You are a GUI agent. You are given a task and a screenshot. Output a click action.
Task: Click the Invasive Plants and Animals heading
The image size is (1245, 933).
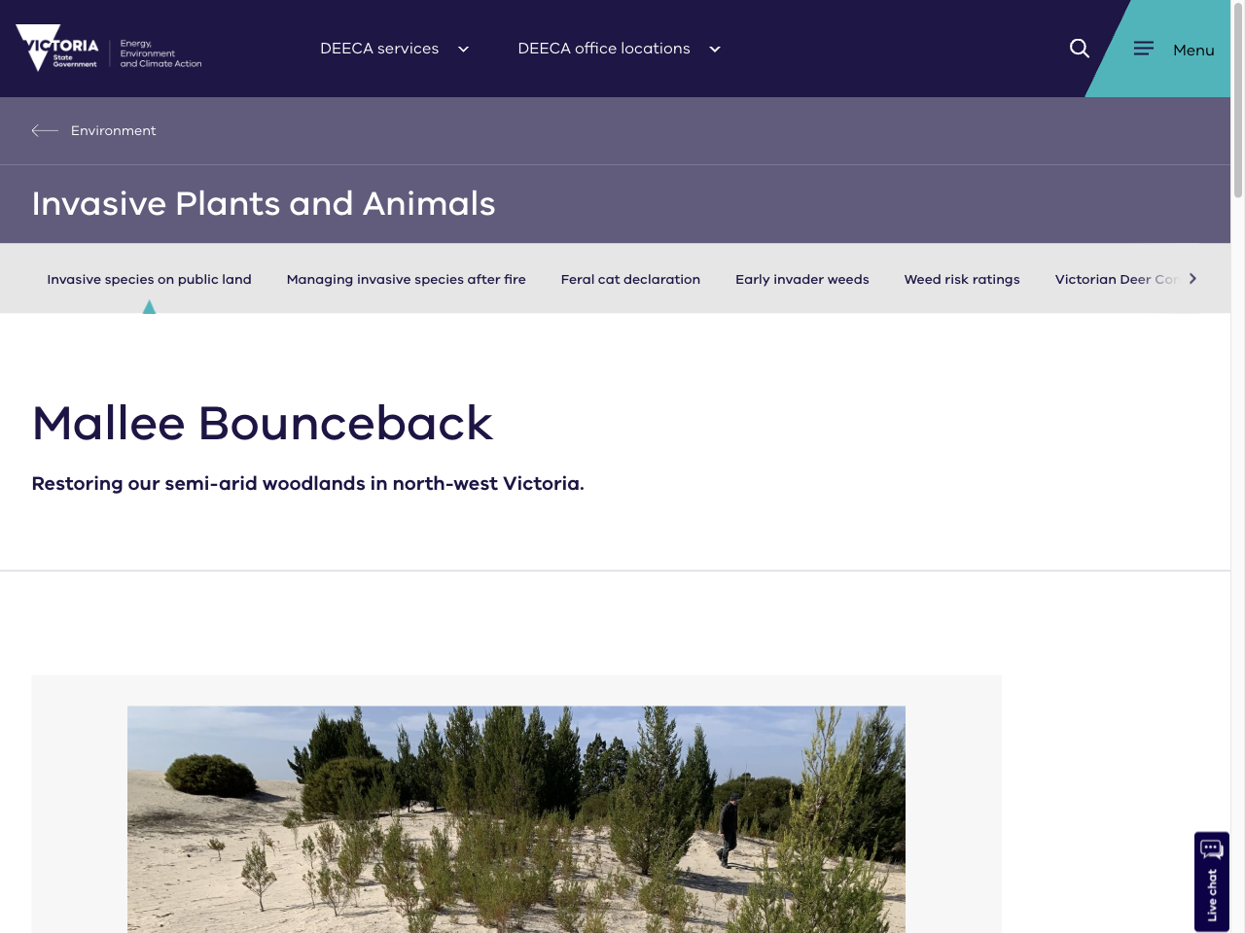click(263, 204)
